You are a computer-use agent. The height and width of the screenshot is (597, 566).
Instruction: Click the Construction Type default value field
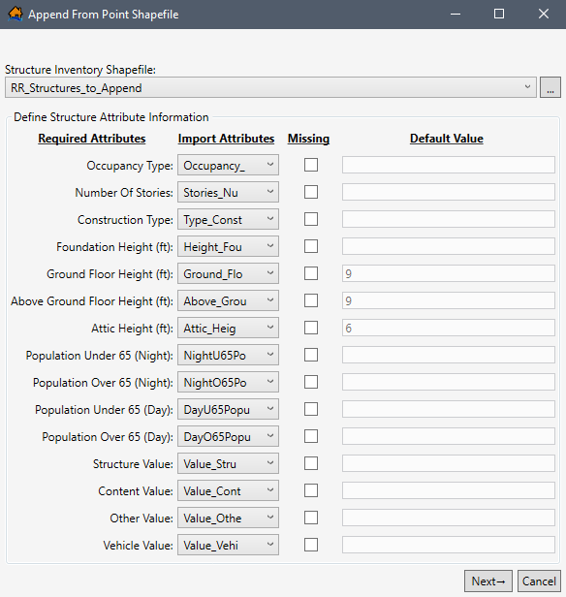coord(449,219)
